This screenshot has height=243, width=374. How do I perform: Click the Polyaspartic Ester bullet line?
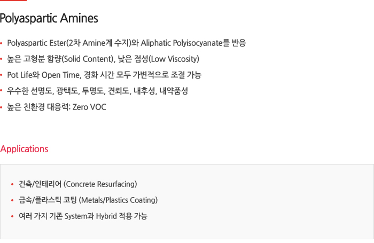tap(127, 43)
